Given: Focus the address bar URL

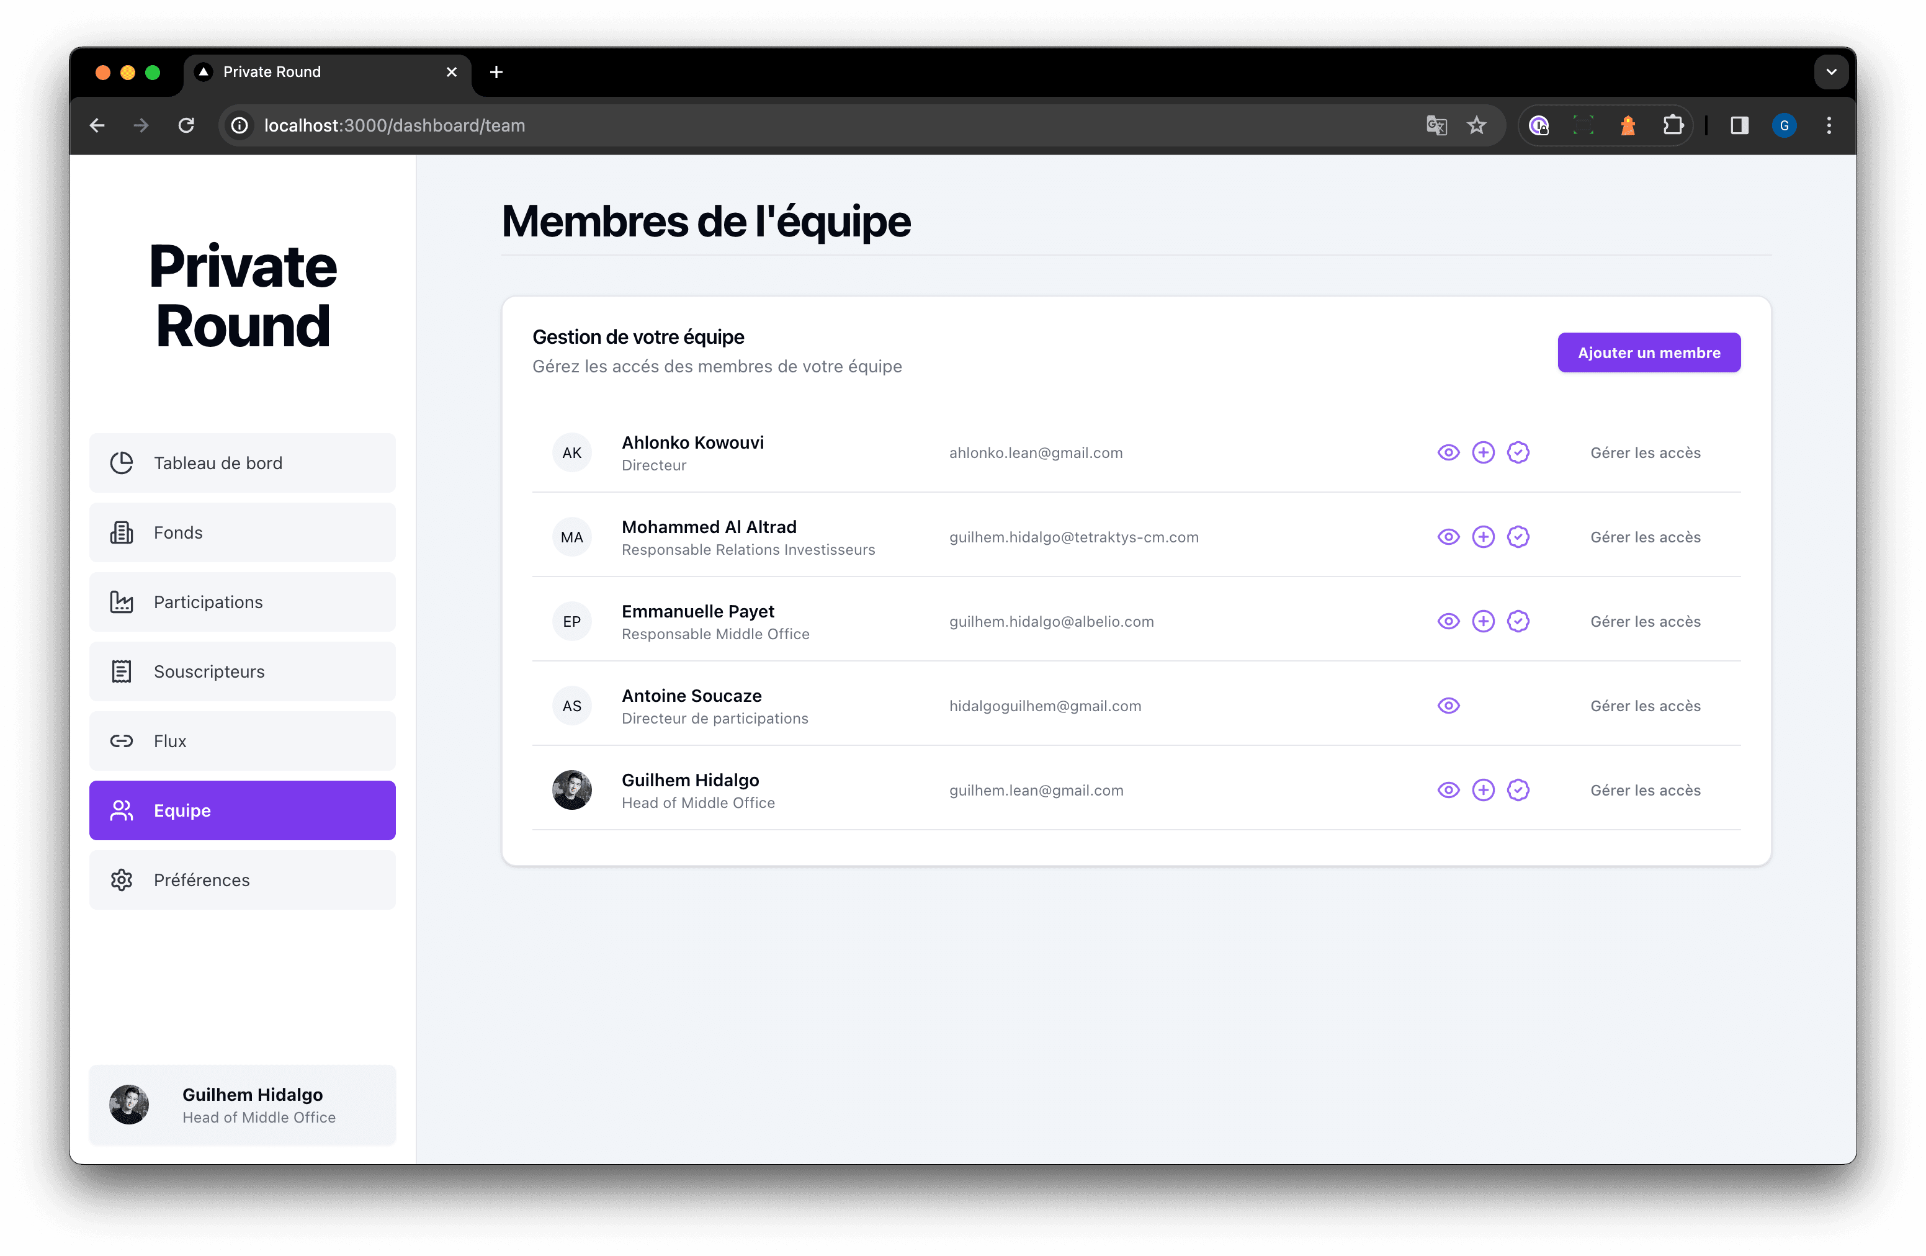Looking at the screenshot, I should (395, 125).
